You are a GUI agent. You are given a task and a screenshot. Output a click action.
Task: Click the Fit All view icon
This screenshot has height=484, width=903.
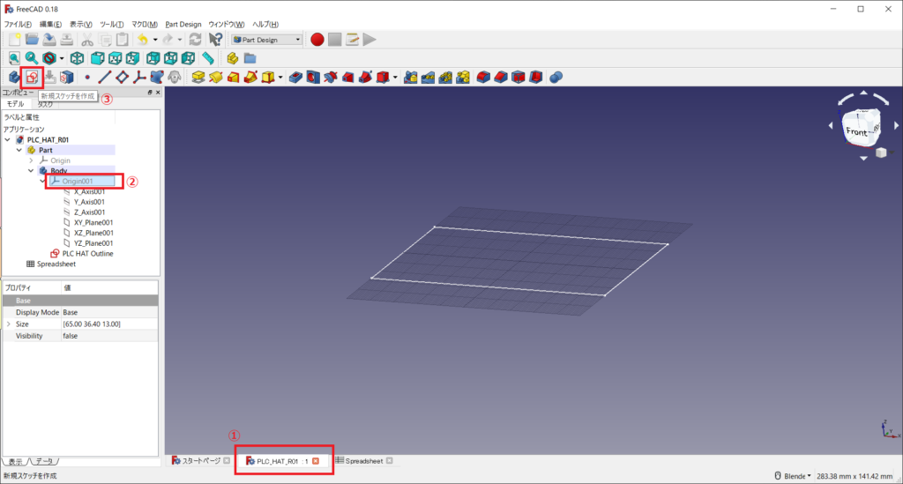click(16, 58)
